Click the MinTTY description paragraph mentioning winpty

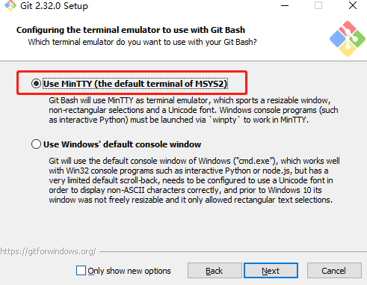[x=194, y=110]
